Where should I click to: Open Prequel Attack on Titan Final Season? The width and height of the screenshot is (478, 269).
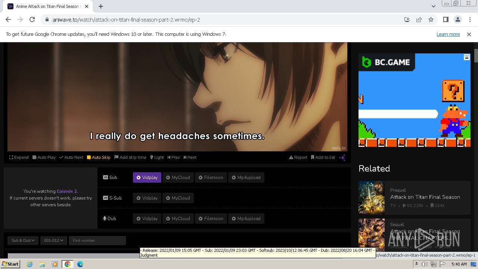(425, 197)
